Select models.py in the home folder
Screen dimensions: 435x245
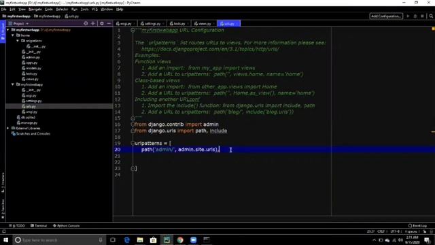click(x=32, y=68)
